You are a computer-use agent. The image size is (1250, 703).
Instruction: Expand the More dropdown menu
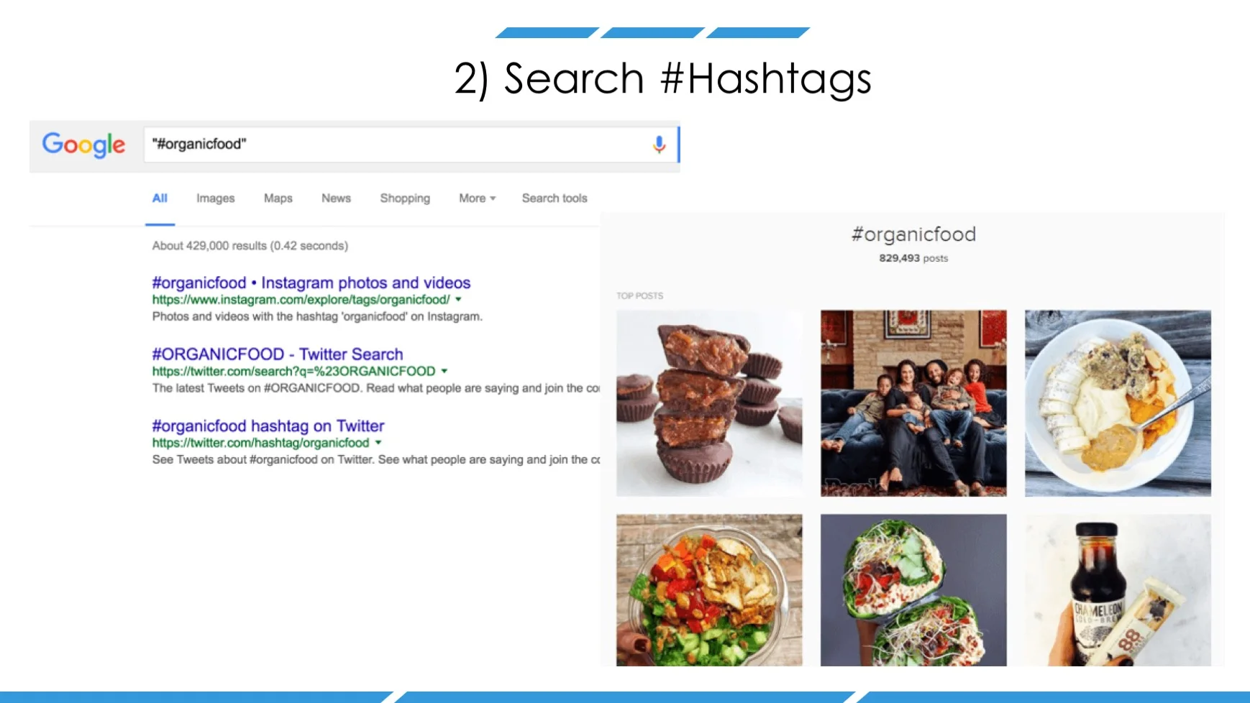[x=478, y=198]
